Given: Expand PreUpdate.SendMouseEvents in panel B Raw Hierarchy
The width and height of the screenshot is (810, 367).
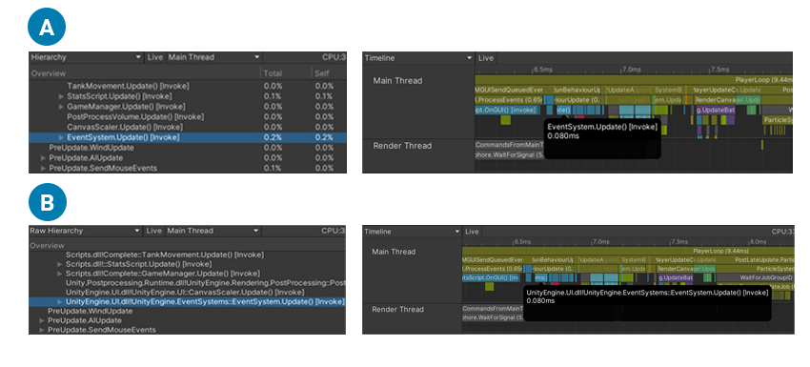Looking at the screenshot, I should tap(42, 330).
